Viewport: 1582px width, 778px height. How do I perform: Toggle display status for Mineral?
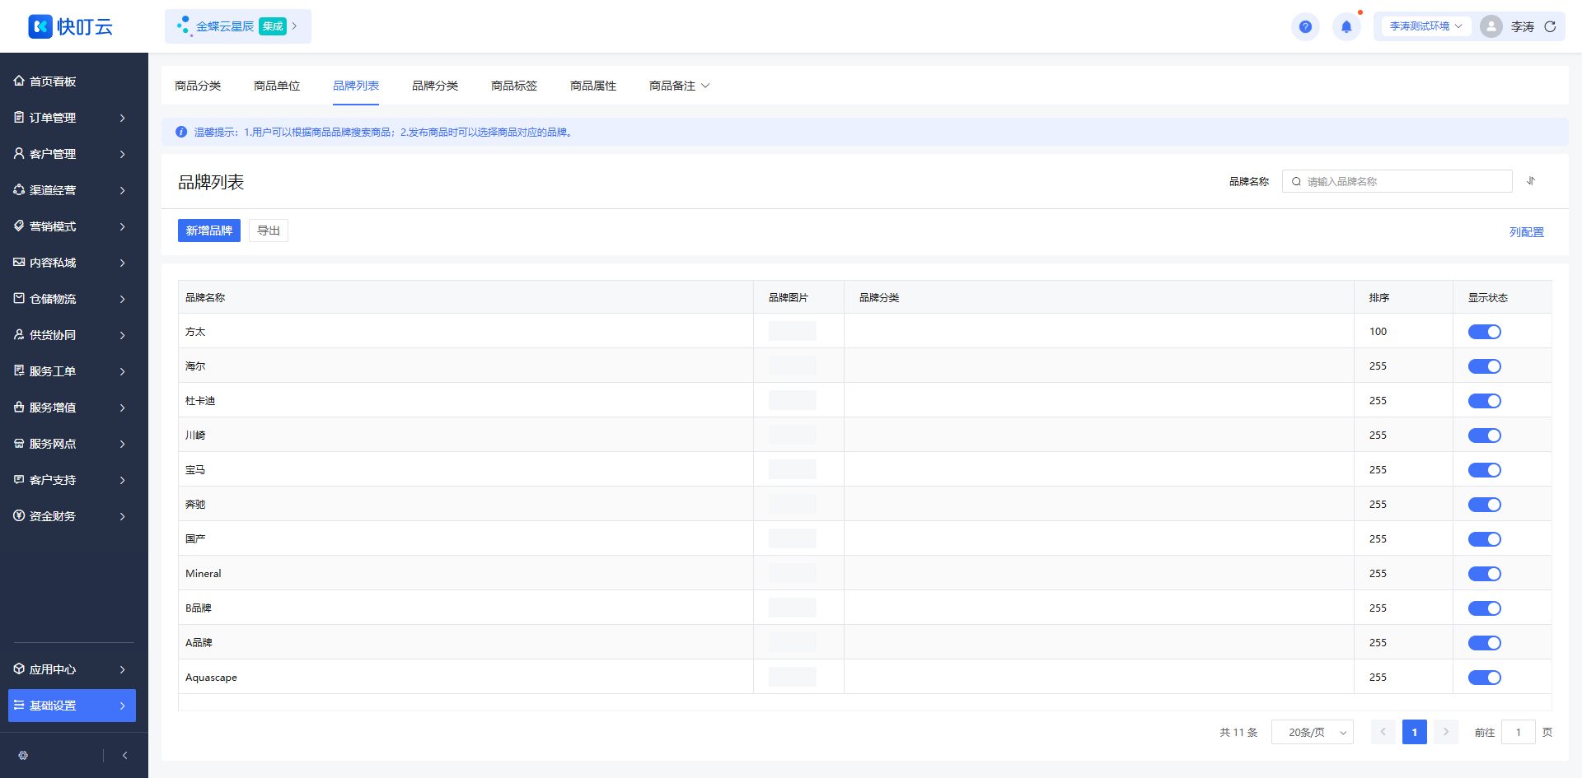tap(1485, 574)
